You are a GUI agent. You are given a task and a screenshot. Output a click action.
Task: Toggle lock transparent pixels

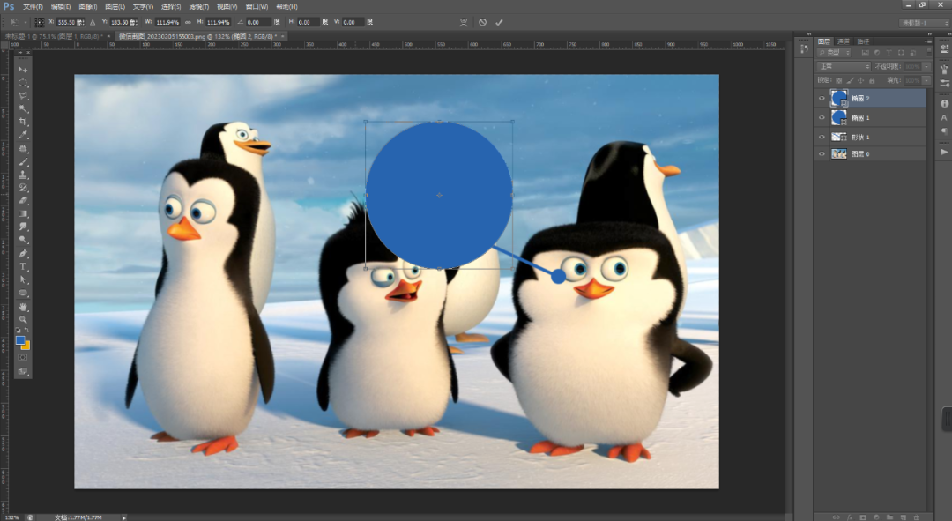pos(839,80)
